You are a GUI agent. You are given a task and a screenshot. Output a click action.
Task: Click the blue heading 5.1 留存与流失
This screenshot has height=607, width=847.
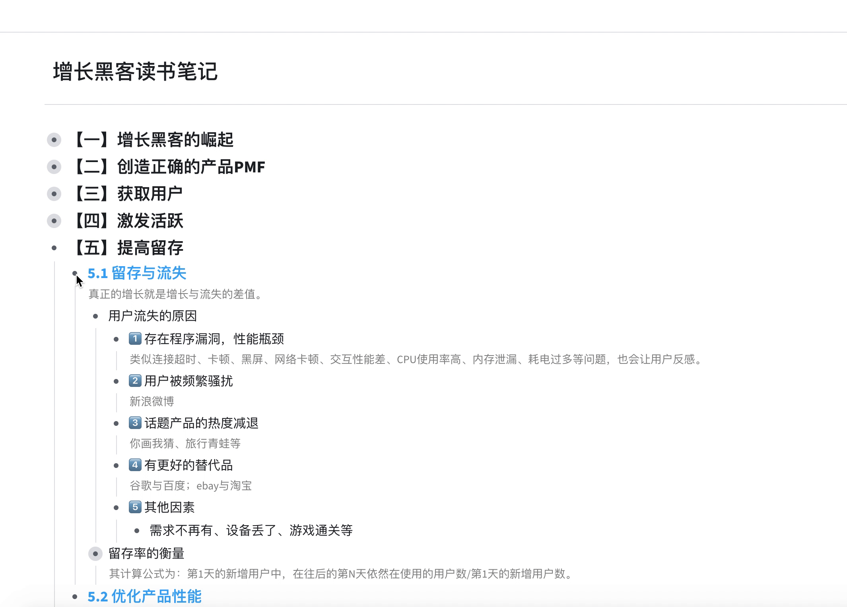pyautogui.click(x=137, y=273)
